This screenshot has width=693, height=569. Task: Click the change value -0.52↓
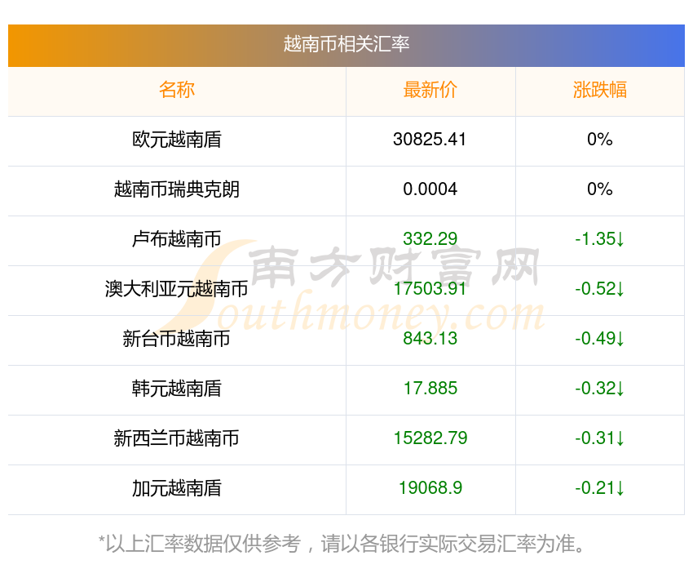click(600, 289)
